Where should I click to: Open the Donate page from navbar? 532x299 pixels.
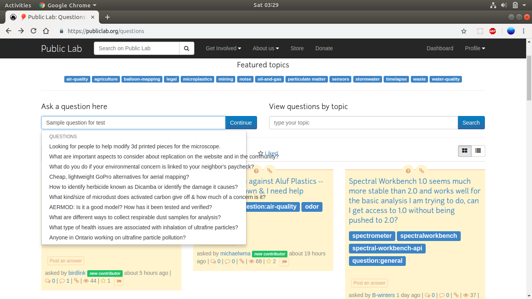point(324,48)
